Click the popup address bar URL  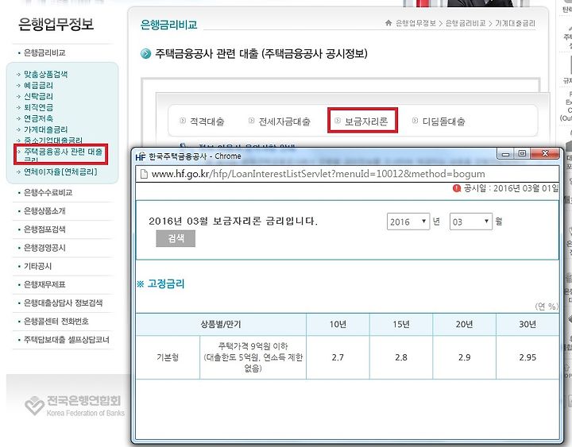click(318, 174)
